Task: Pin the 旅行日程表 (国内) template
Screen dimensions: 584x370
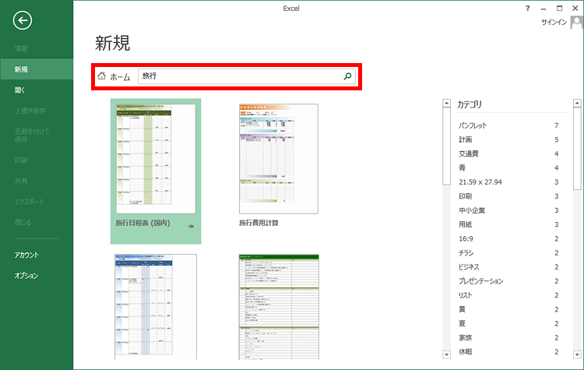Action: (191, 225)
